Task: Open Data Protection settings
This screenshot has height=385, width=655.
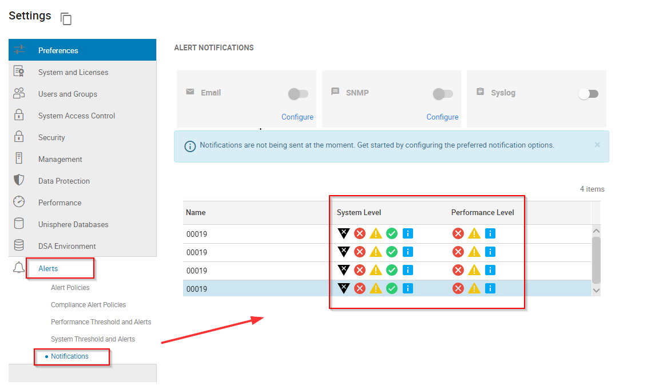Action: pos(82,180)
